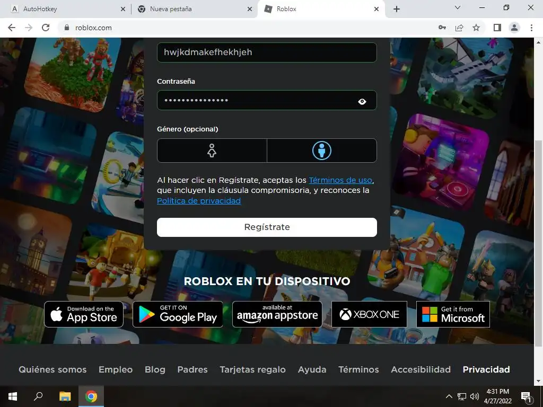Open the saved passwords key icon
The height and width of the screenshot is (407, 543).
[x=442, y=28]
